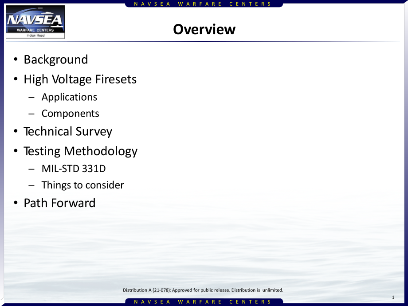Click the bottom "NAVSEA WARFARE CENTERS" footer banner
408x306 pixels.
click(204, 302)
